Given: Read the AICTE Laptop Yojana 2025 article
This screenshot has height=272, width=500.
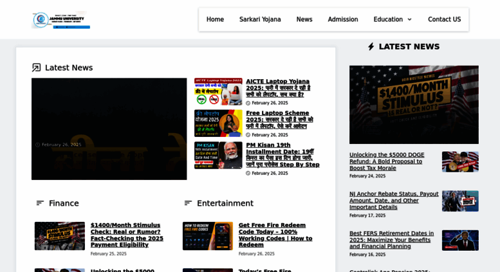Looking at the screenshot, I should click(x=278, y=88).
